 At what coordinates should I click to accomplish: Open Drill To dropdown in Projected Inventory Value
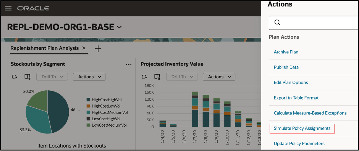(x=182, y=77)
